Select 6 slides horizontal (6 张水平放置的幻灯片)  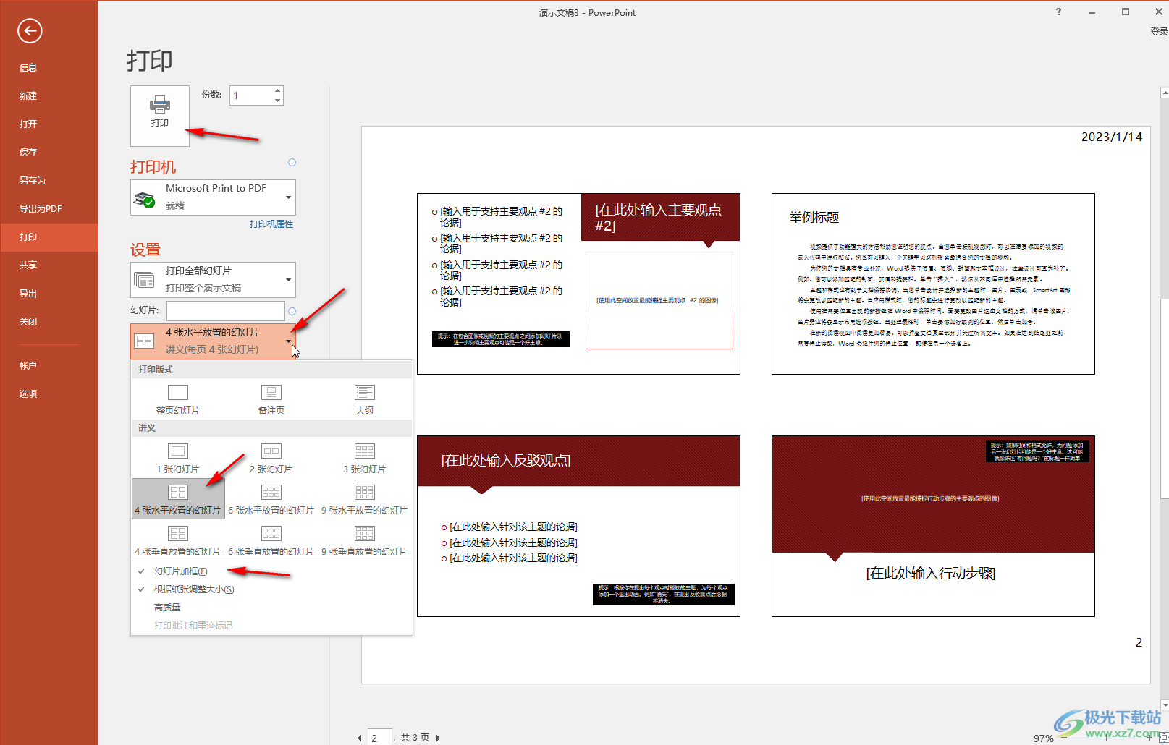pyautogui.click(x=271, y=499)
